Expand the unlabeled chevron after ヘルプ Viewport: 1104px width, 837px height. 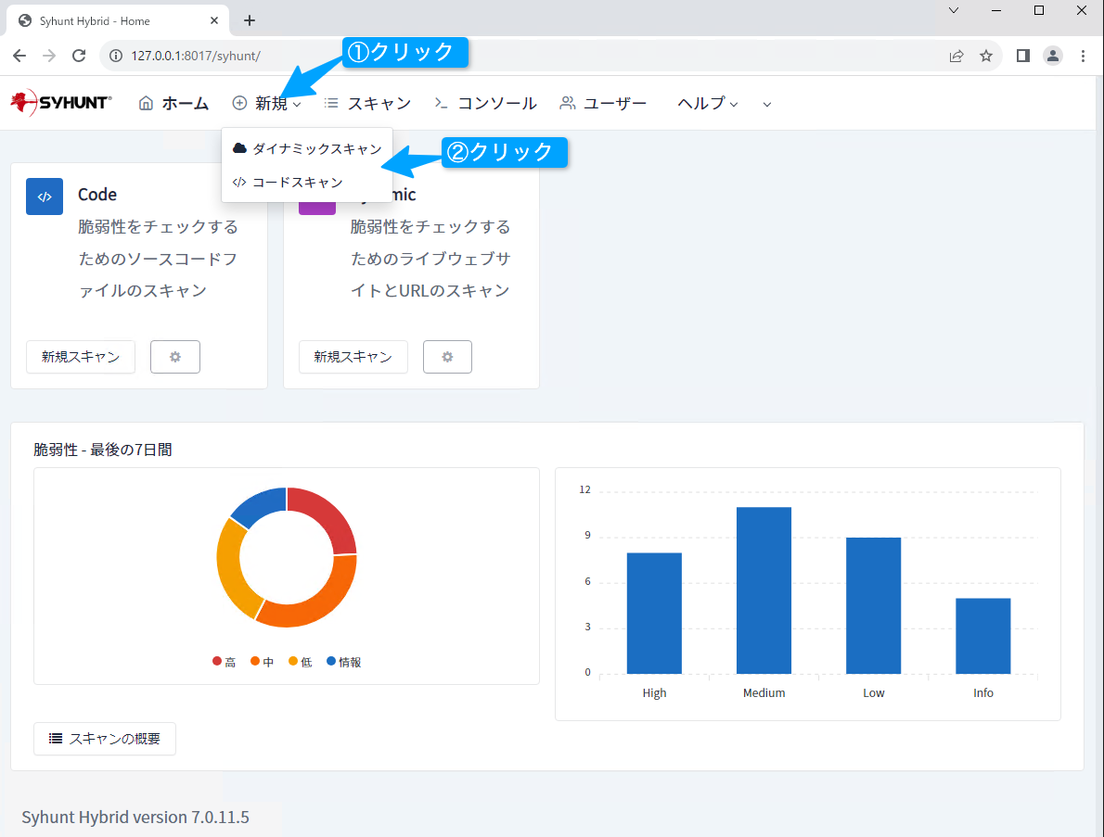click(766, 104)
